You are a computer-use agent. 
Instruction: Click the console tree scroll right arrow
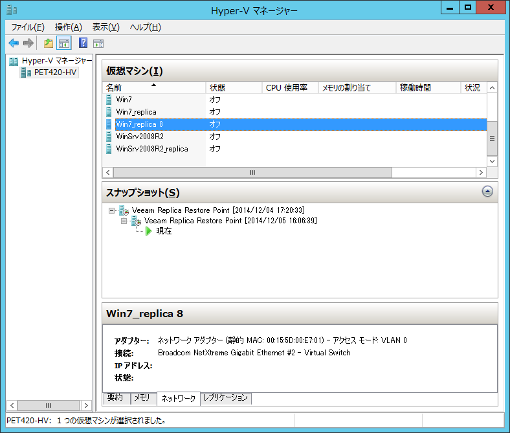coord(86,406)
